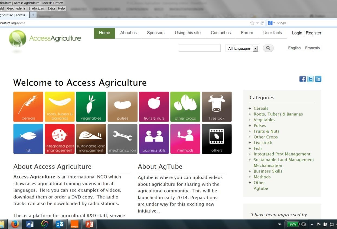
Task: Open the methods category tile
Action: pos(185,139)
